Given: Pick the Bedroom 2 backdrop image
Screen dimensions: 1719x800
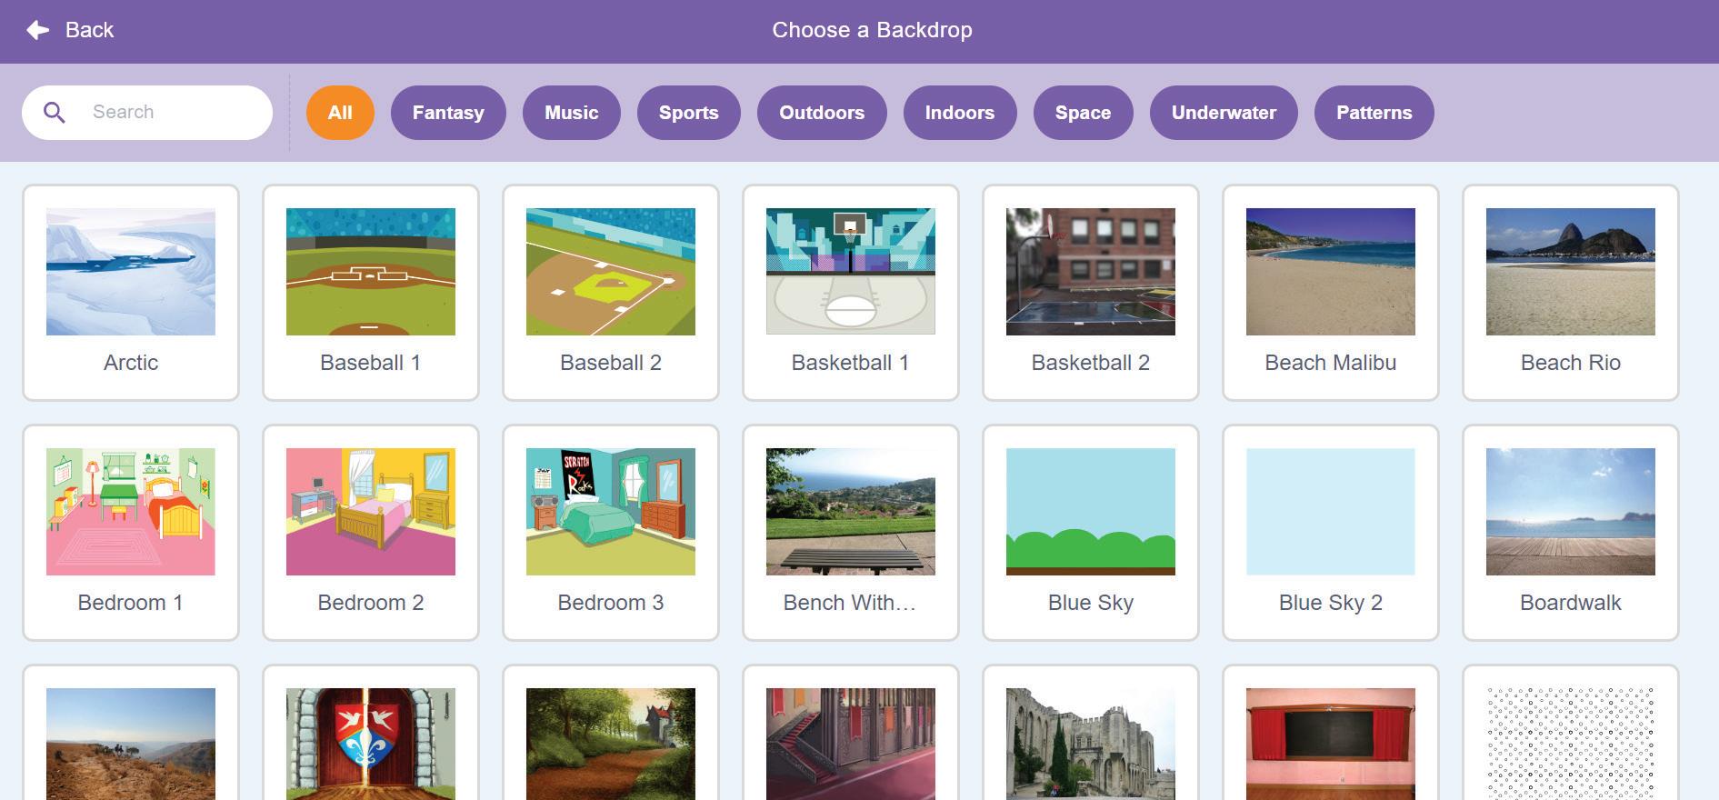Looking at the screenshot, I should pyautogui.click(x=371, y=512).
